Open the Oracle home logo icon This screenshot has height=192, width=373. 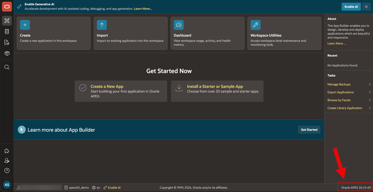(x=7, y=7)
